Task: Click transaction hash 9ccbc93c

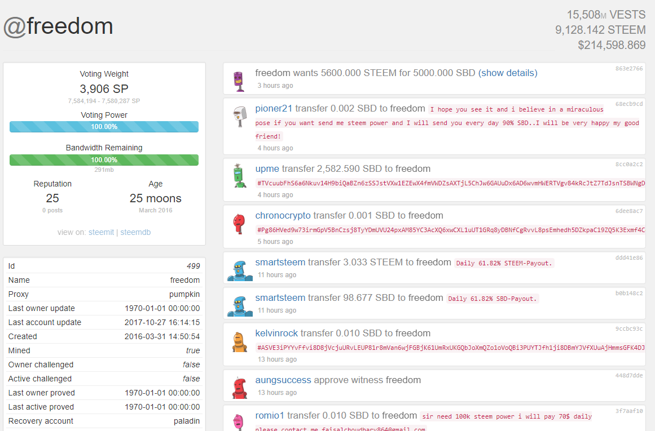Action: (x=628, y=328)
